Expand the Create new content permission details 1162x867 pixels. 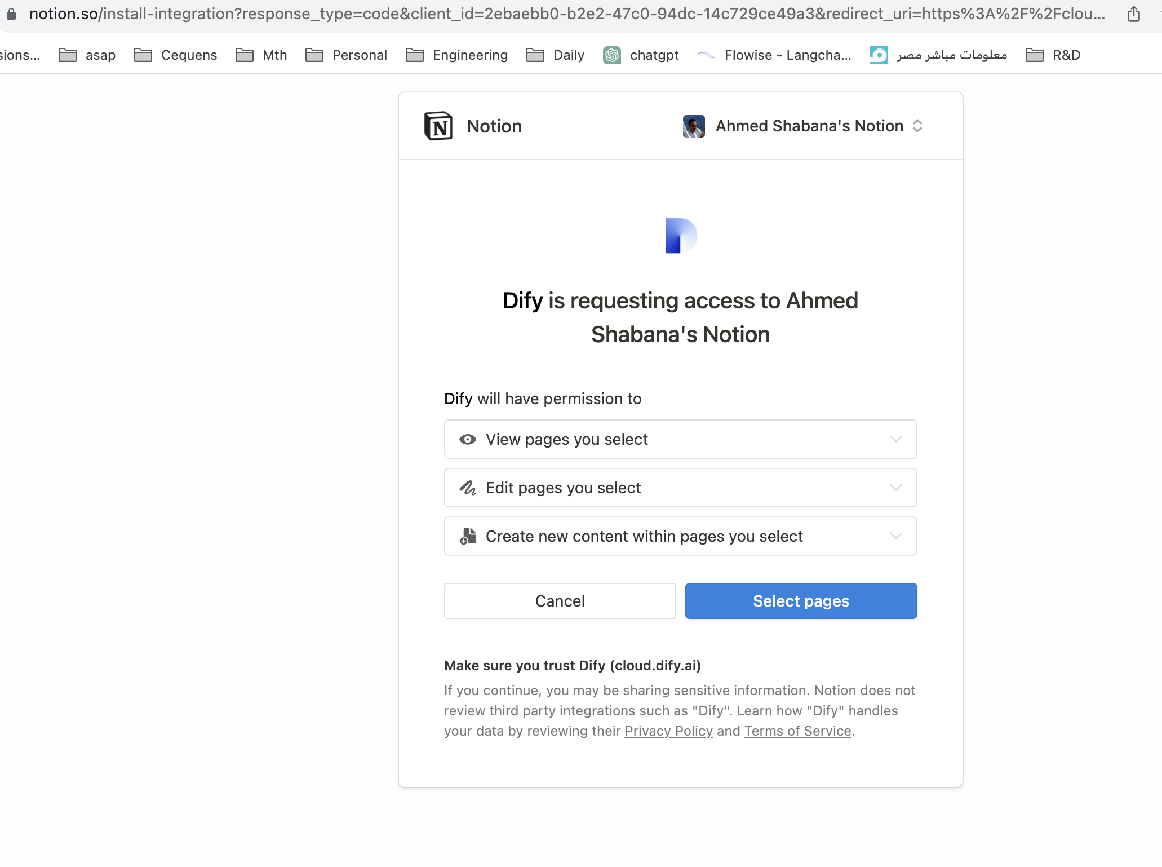[x=895, y=536]
